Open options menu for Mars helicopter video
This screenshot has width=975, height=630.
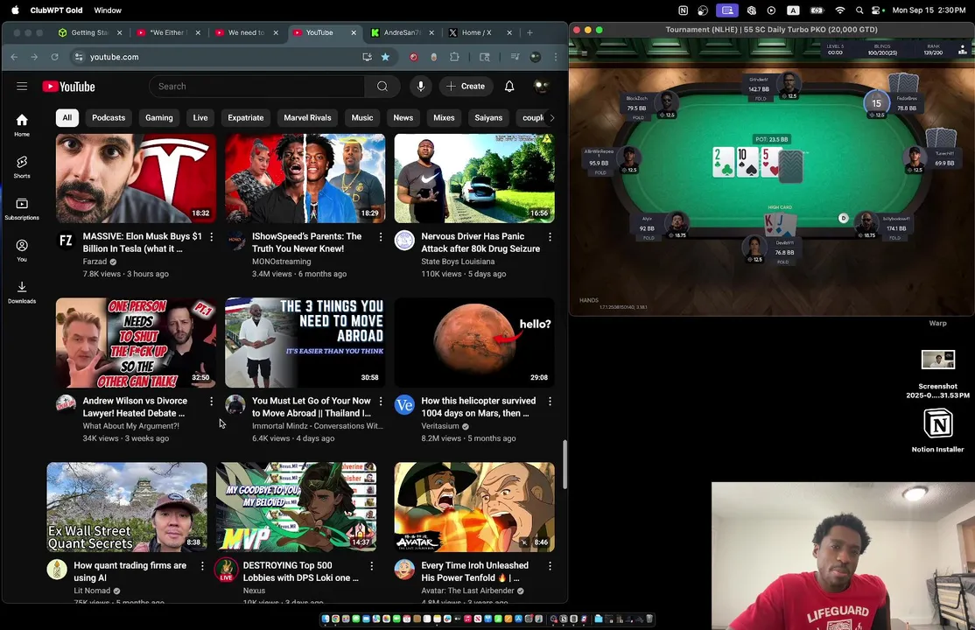(x=550, y=401)
